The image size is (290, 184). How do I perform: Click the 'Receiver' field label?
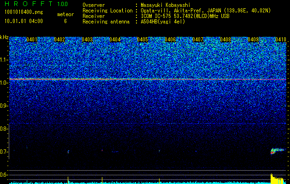(94, 16)
